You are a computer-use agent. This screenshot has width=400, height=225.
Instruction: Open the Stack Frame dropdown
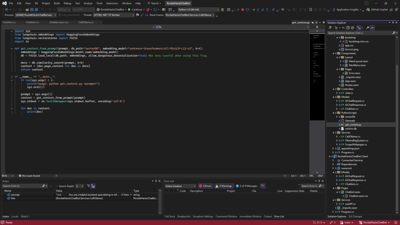(x=213, y=15)
